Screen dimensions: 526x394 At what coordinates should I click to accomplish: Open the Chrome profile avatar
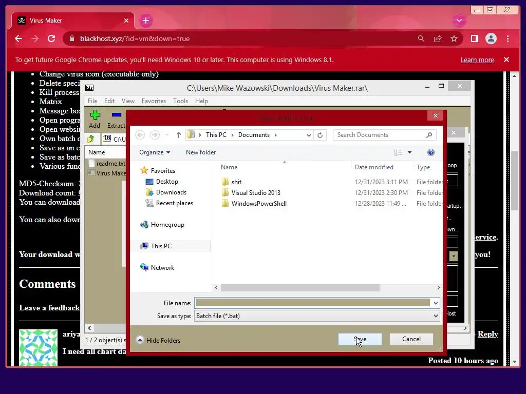(x=491, y=38)
